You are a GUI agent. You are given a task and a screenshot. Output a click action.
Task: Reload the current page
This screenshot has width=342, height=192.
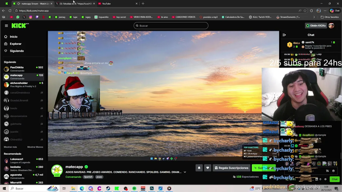[10, 11]
